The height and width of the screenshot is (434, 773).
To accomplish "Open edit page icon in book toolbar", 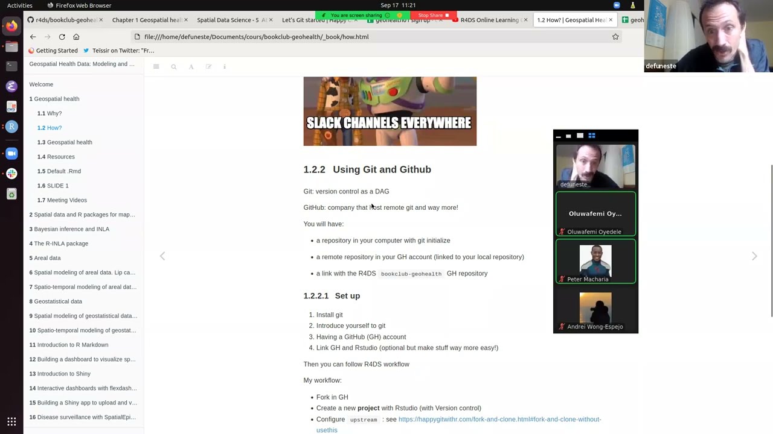I will [x=208, y=67].
